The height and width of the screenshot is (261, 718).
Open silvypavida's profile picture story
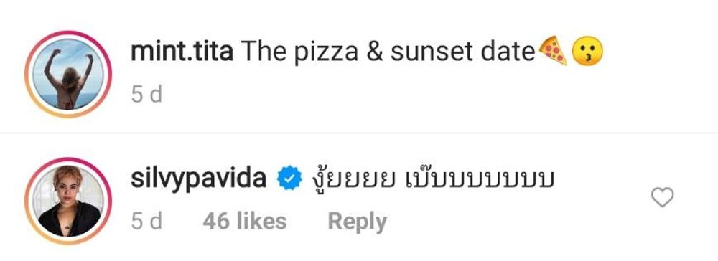point(68,201)
